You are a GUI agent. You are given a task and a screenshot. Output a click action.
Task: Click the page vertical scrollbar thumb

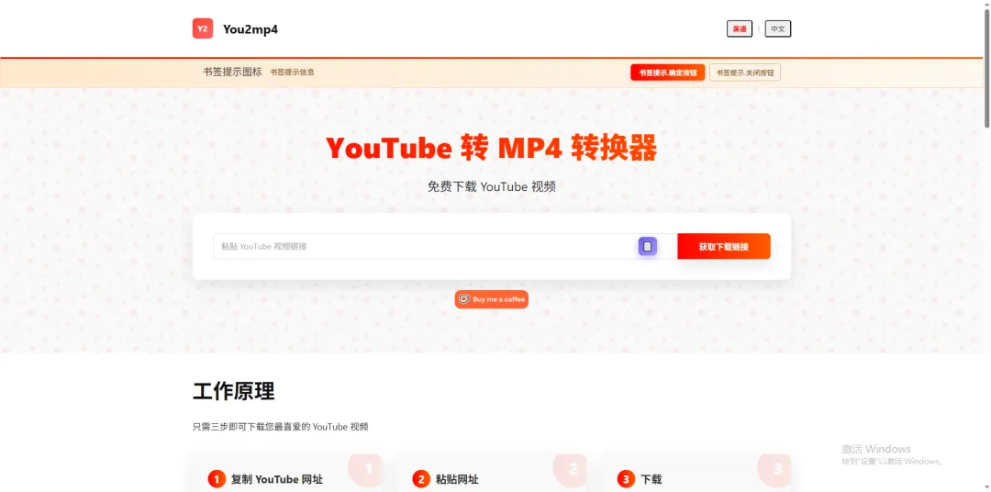click(x=987, y=70)
